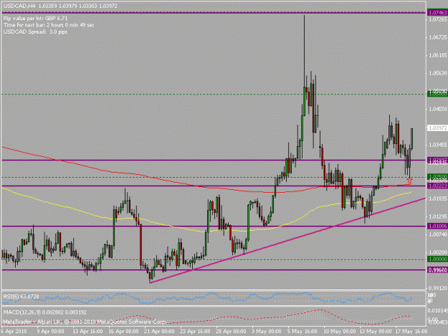
Task: Click the 1.03455 price scale value
Action: pyautogui.click(x=438, y=145)
